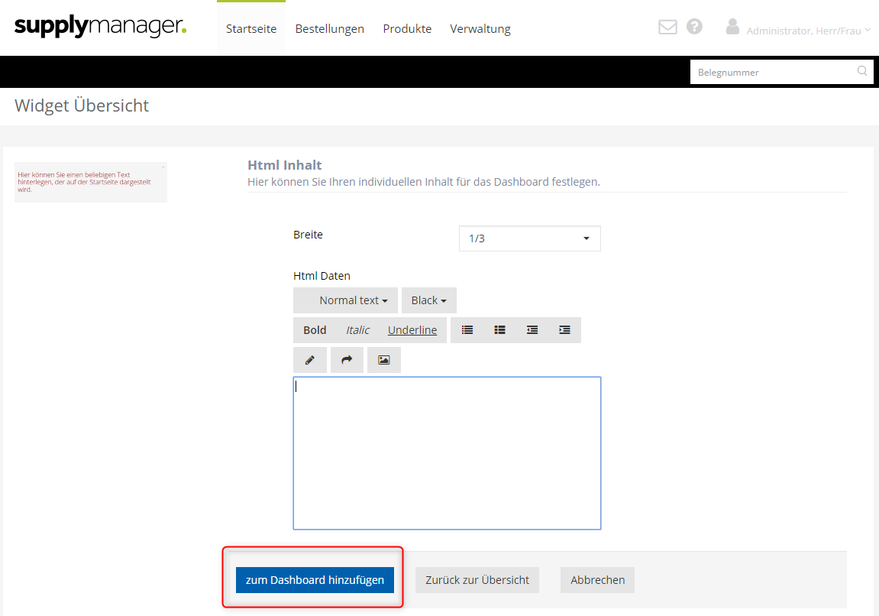879x616 pixels.
Task: Click the search magnifier in the Belegnummer field
Action: click(x=861, y=71)
